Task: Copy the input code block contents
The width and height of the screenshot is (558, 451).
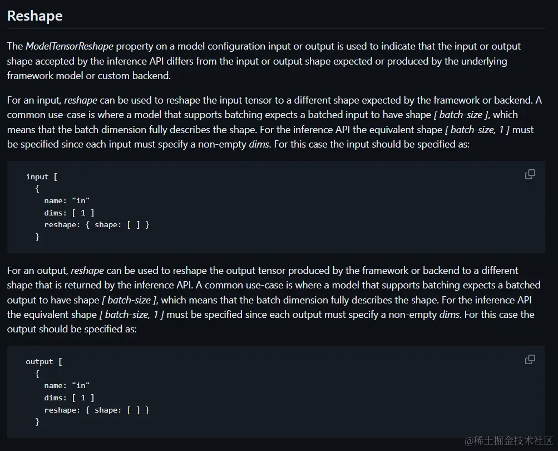Action: pos(530,174)
